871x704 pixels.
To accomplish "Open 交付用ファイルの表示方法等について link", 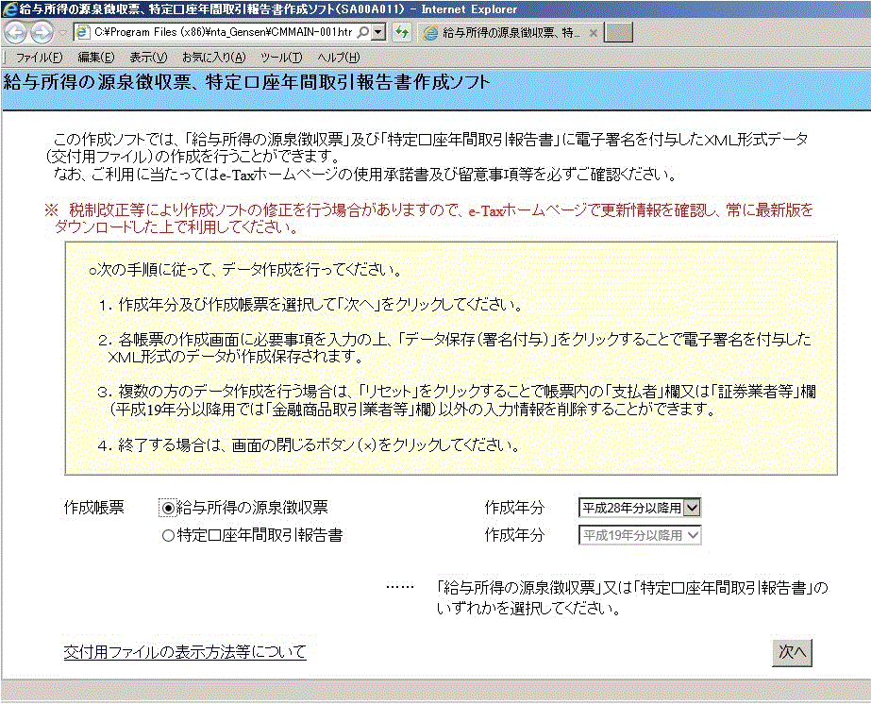I will click(185, 652).
